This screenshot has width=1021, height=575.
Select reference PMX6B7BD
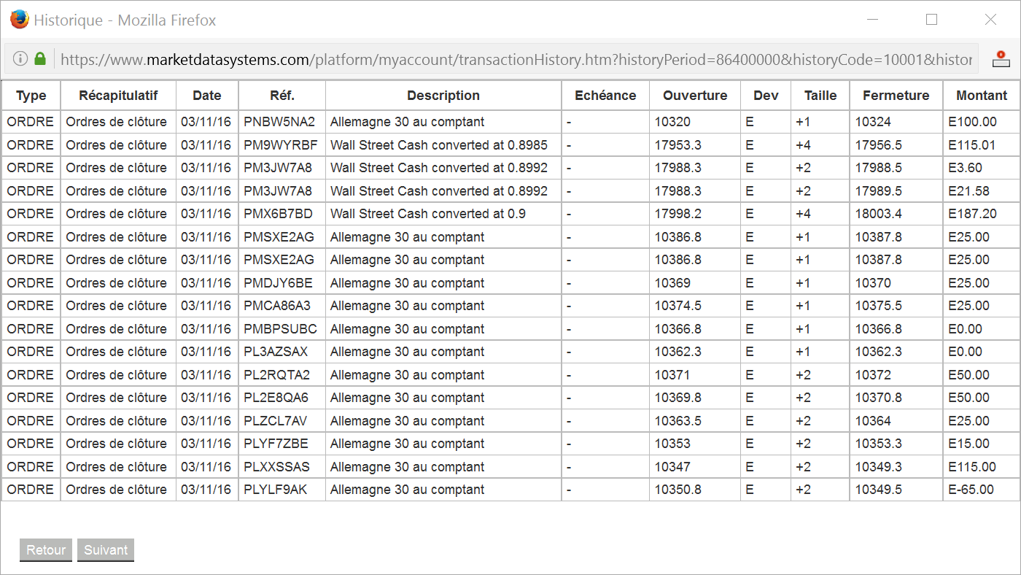[x=278, y=214]
